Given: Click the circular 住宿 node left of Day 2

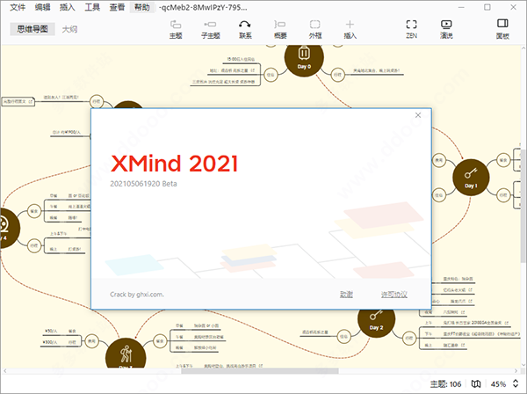Looking at the screenshot, I should [343, 336].
